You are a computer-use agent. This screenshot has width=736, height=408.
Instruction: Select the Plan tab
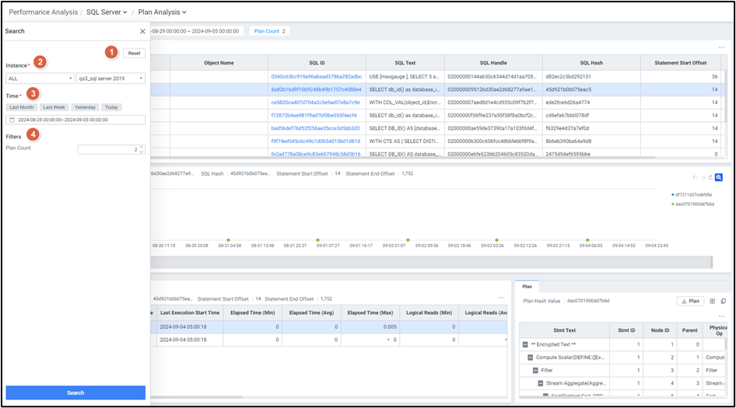[x=527, y=287]
